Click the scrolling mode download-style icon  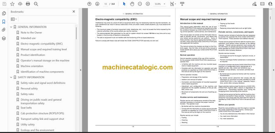click(x=182, y=4)
